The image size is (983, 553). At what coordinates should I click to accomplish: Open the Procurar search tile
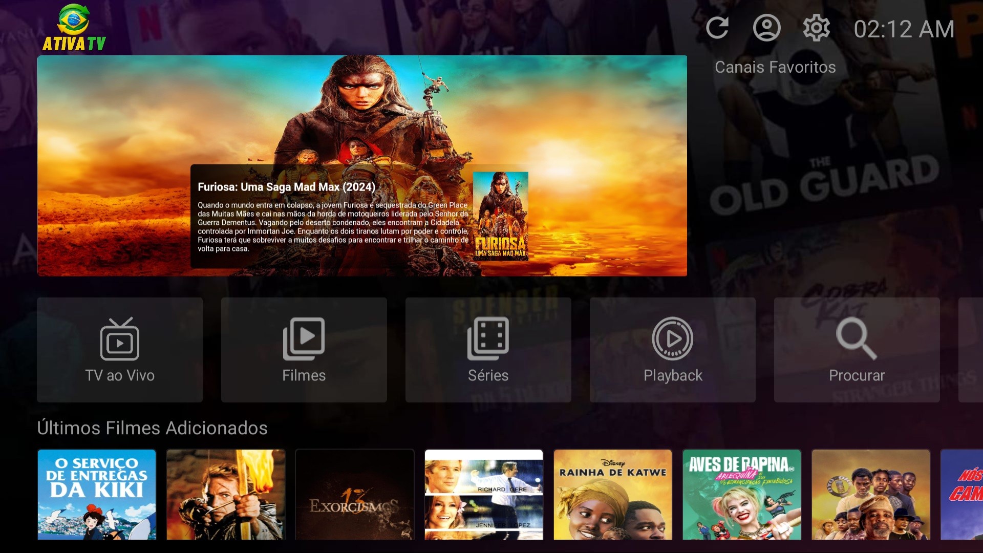[857, 350]
